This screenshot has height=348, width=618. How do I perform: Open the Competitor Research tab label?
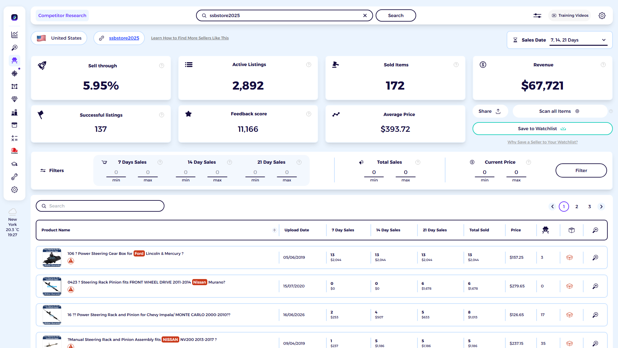point(62,15)
